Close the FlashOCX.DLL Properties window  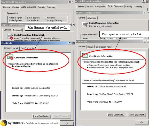73,2
